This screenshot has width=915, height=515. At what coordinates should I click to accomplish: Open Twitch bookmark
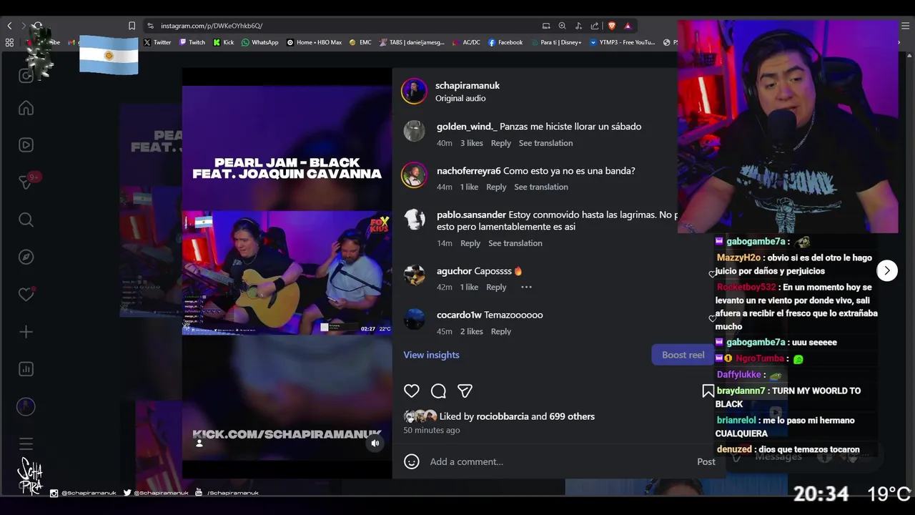coord(192,42)
